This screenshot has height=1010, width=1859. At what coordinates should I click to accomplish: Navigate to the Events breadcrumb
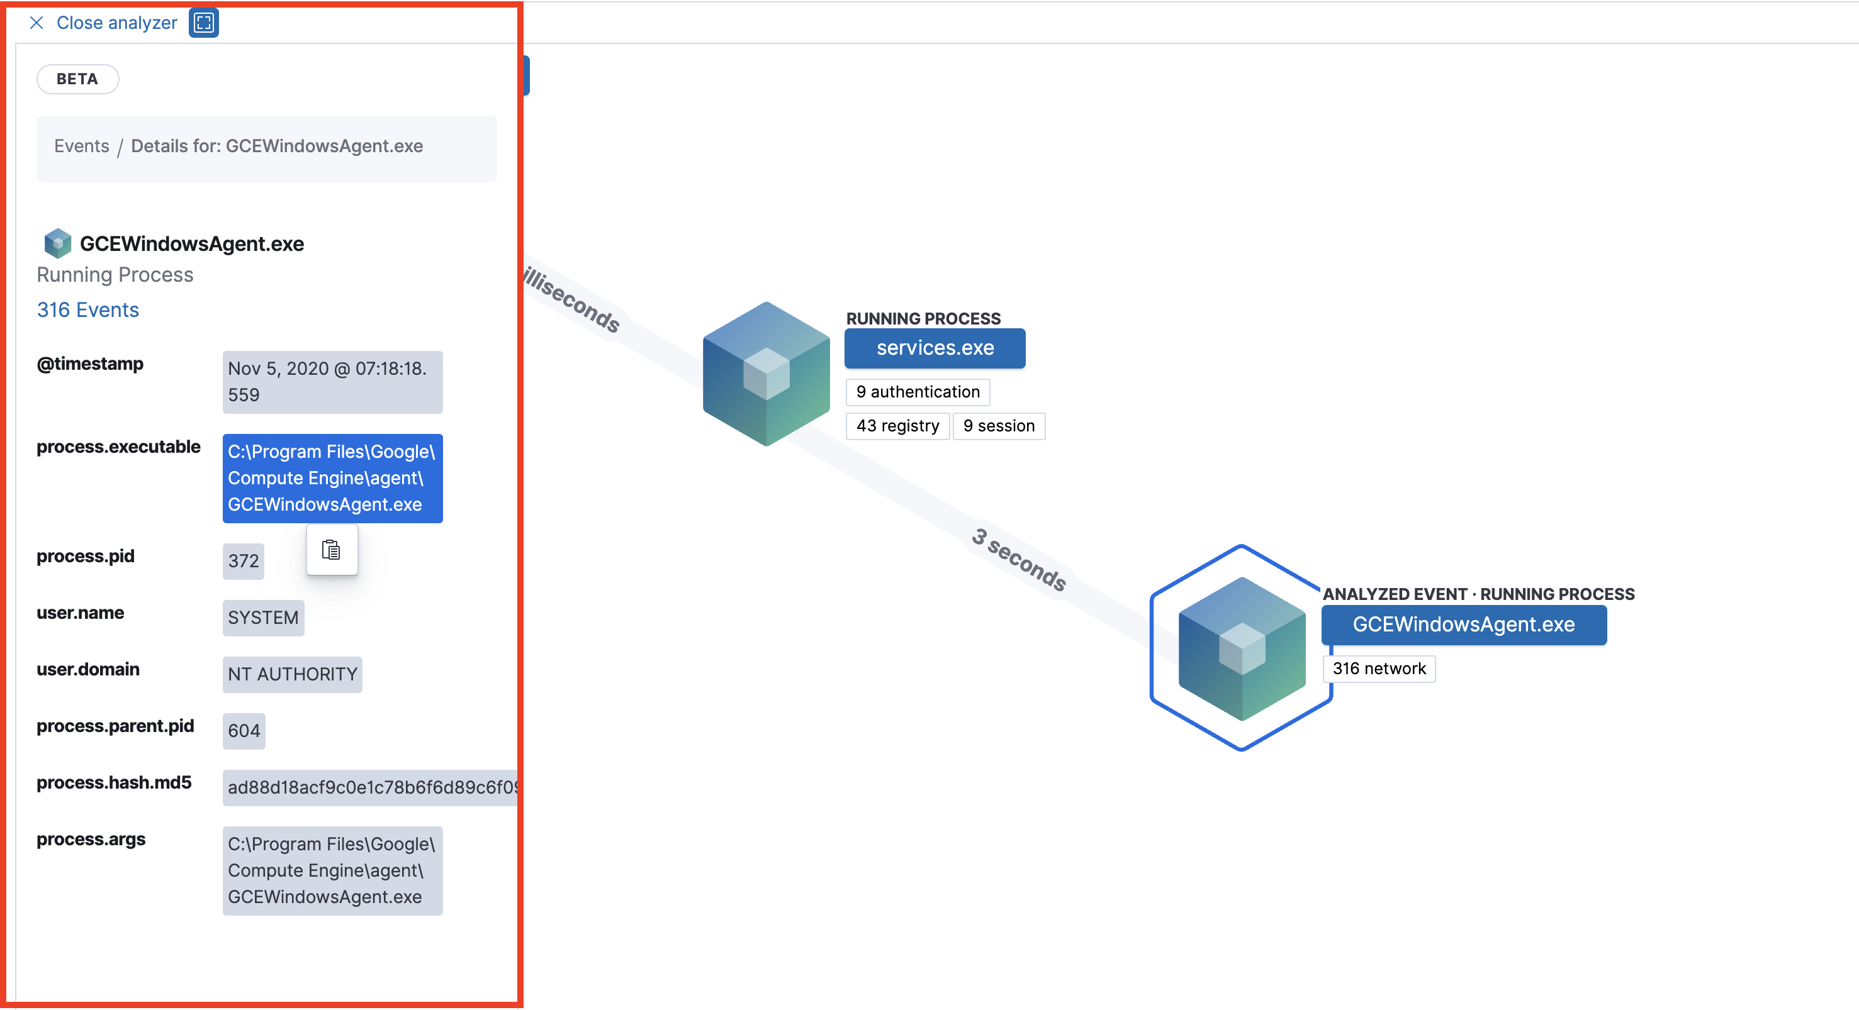(x=81, y=145)
